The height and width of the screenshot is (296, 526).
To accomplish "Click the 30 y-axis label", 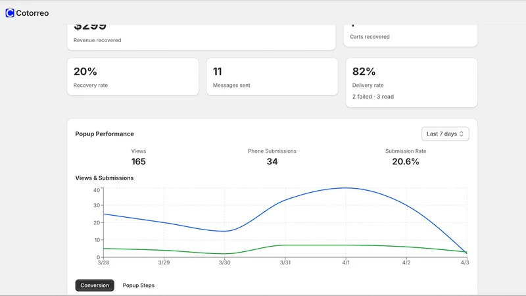I will (x=97, y=205).
